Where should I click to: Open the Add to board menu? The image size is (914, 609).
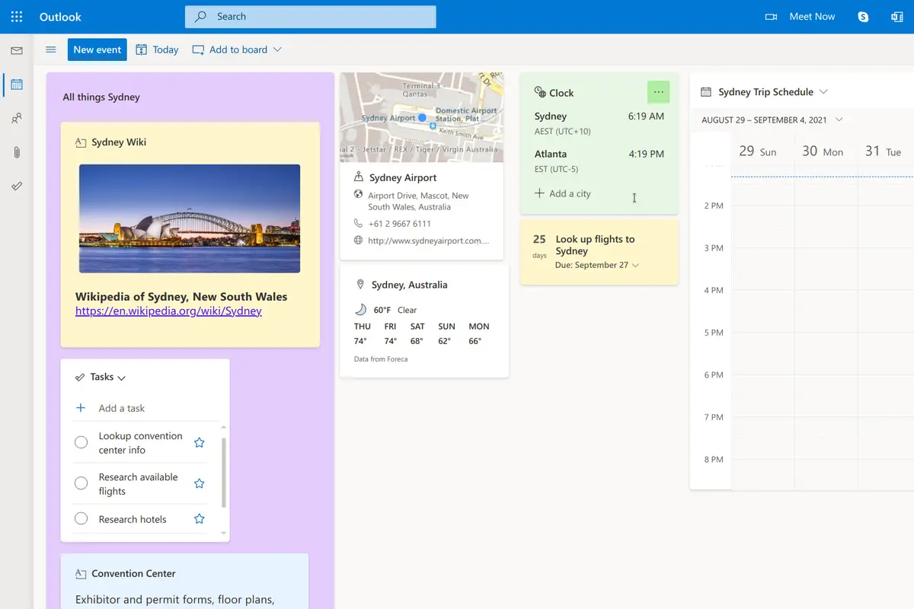tap(236, 49)
